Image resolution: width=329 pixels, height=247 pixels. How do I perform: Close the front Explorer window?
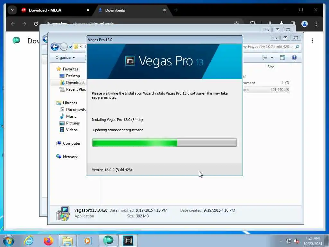[x=296, y=38]
